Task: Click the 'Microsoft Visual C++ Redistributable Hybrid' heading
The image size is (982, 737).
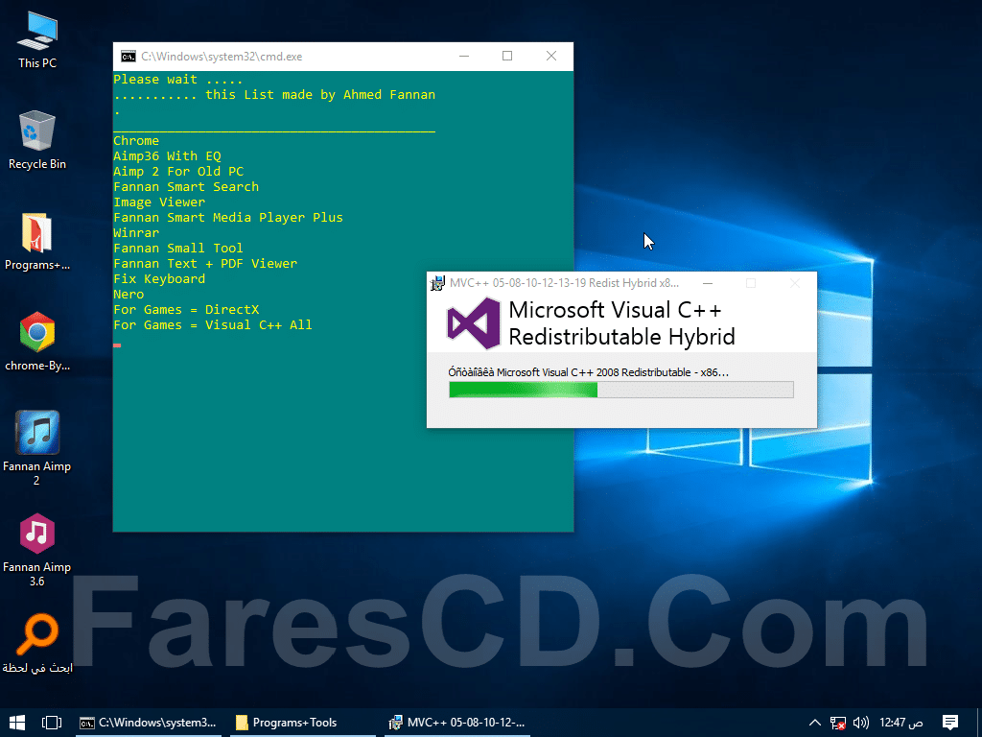Action: click(621, 322)
